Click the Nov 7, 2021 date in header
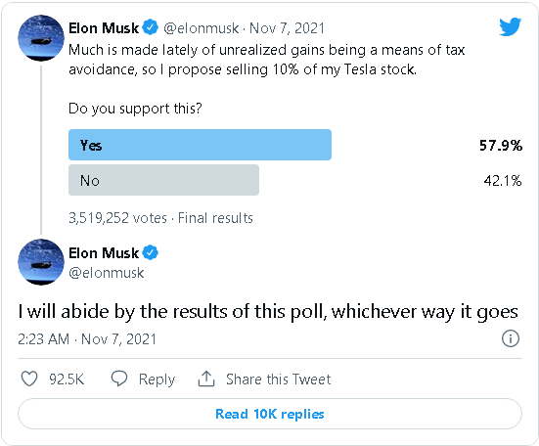This screenshot has width=539, height=446. [x=287, y=28]
